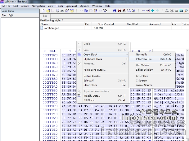Screen dimensions: 189x141
Task: Choose Fill Block from context menu
Action: (x=103, y=100)
